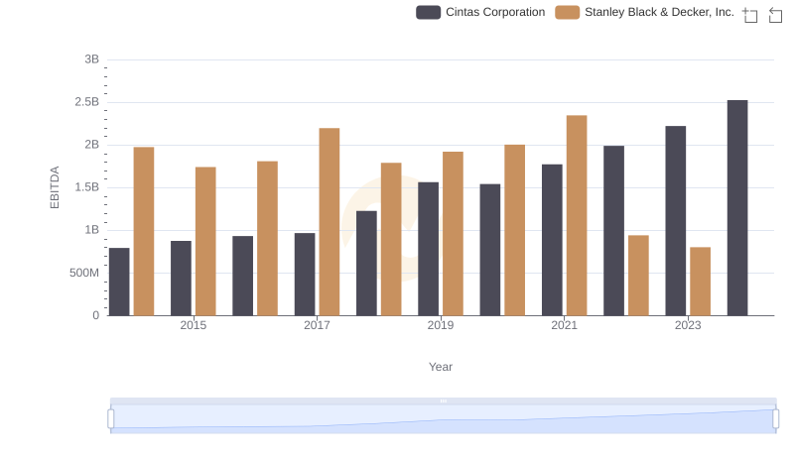794x457 pixels.
Task: Click the 2017 x-axis label
Action: click(317, 325)
